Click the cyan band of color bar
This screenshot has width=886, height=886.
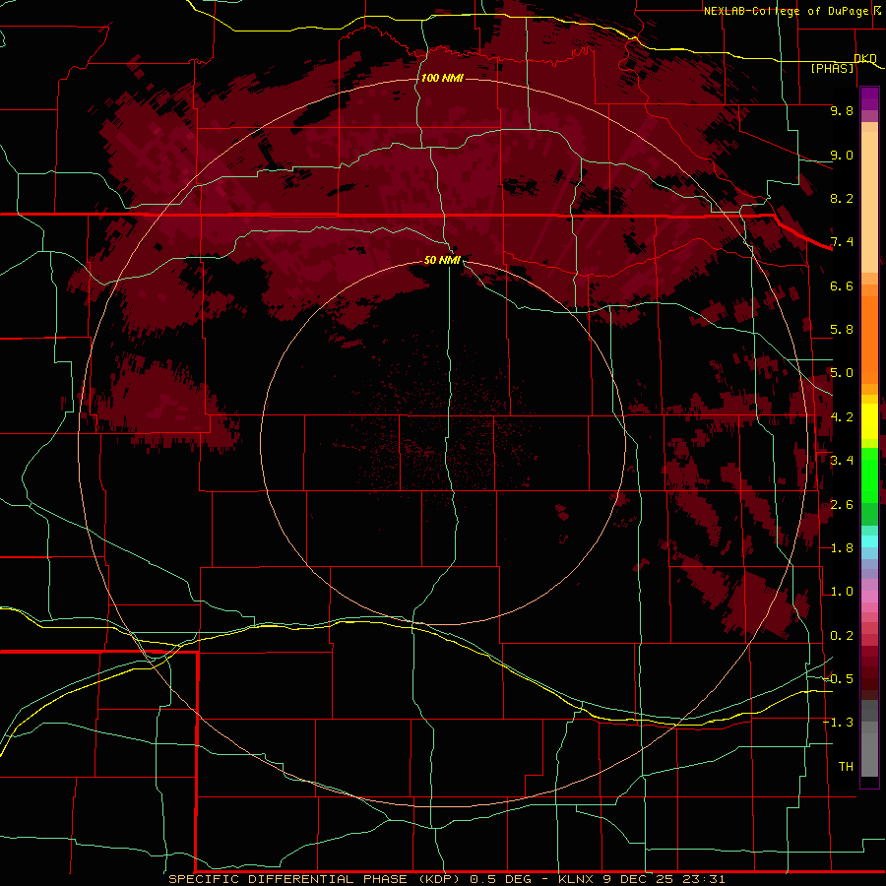[x=869, y=541]
